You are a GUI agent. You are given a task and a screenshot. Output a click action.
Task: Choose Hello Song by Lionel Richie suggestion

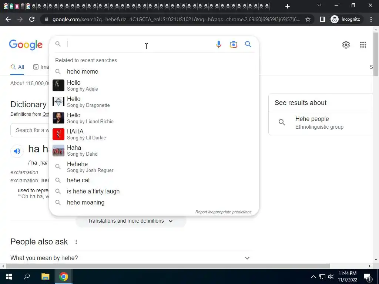(x=154, y=118)
